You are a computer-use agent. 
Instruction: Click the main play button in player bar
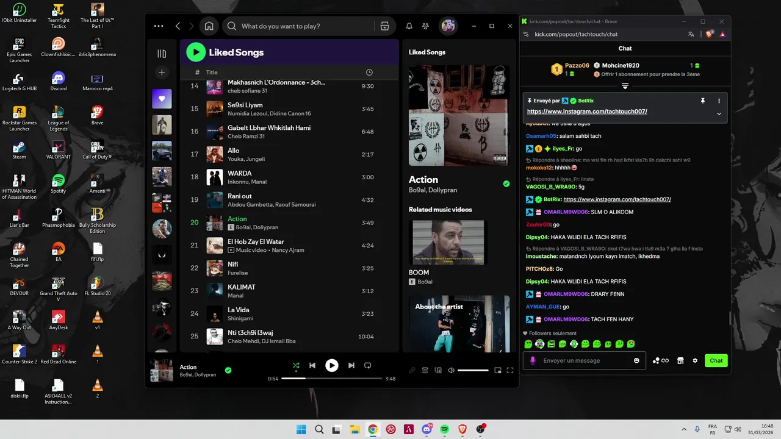coord(331,365)
